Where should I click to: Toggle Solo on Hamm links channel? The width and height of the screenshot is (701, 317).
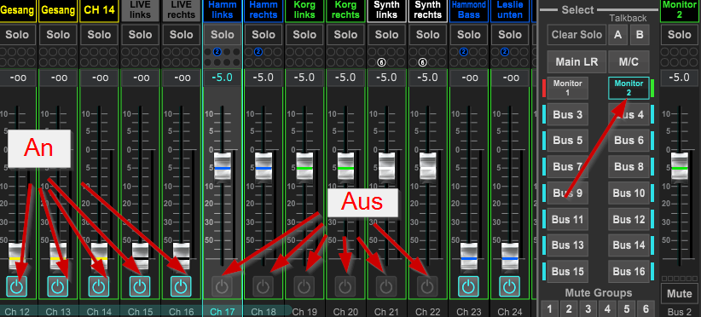(223, 35)
